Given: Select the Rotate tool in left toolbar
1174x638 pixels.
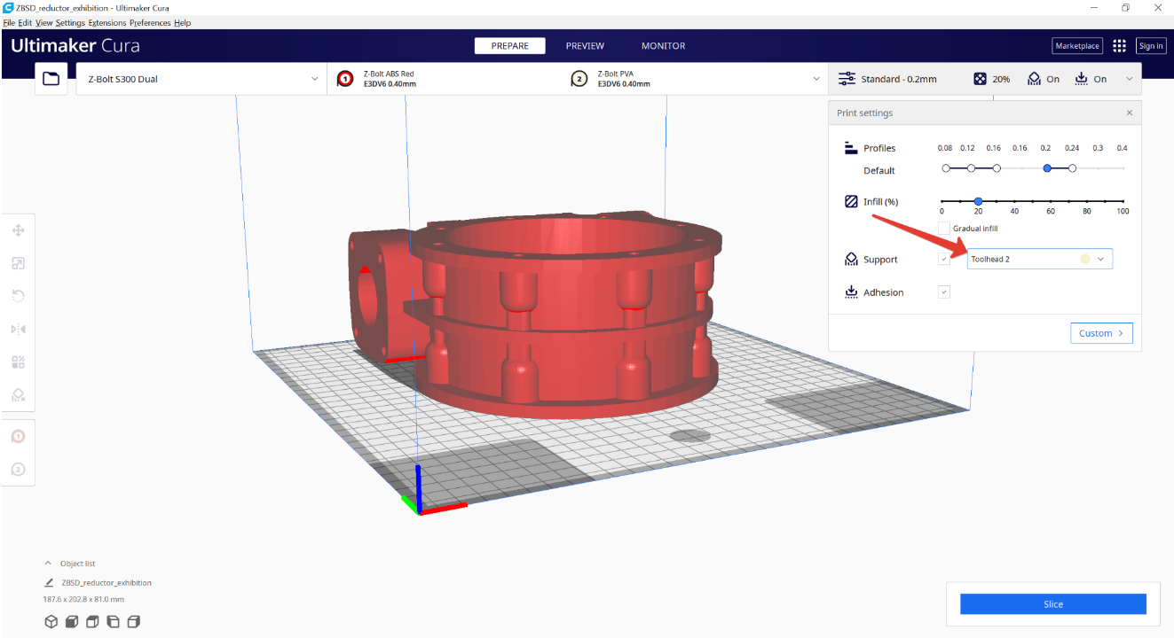Looking at the screenshot, I should pos(18,296).
